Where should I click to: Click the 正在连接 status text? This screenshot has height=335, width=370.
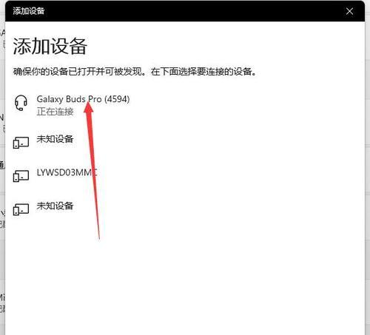coord(55,112)
